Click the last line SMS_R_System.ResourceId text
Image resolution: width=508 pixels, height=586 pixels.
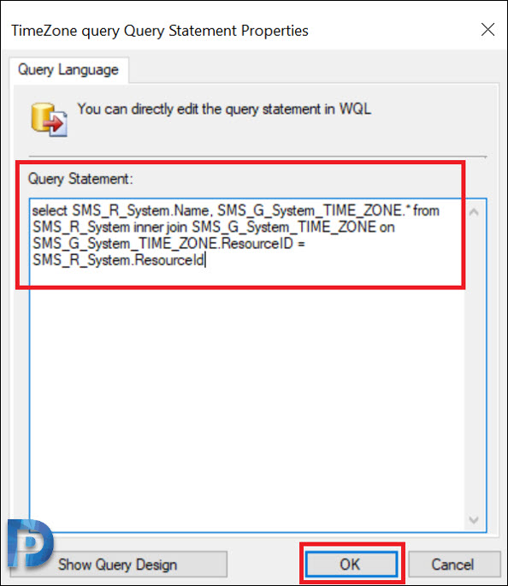click(x=118, y=260)
